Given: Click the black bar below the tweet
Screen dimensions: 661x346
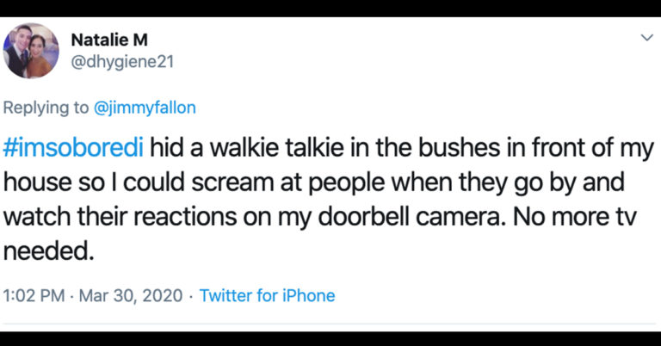Looking at the screenshot, I should coord(330,338).
